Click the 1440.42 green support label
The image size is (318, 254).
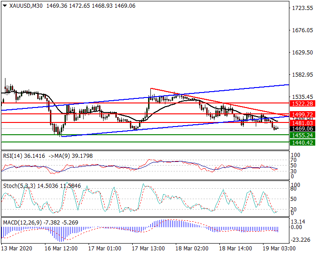(x=303, y=142)
